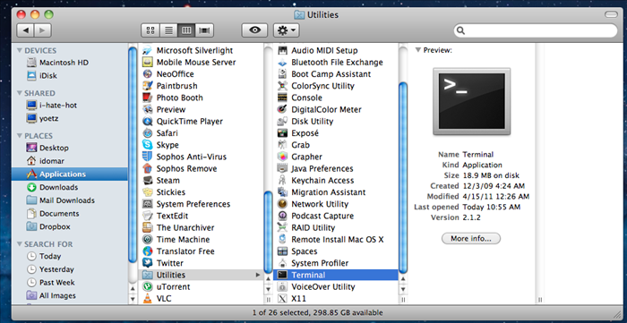The image size is (627, 323).
Task: Click the Back navigation arrow
Action: click(x=26, y=30)
